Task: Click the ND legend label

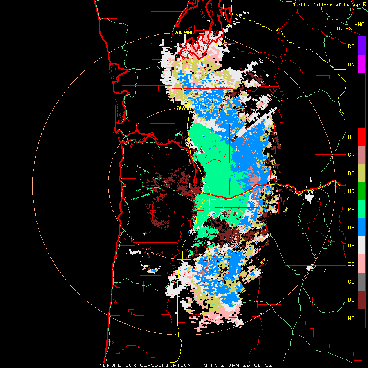Action: (351, 319)
